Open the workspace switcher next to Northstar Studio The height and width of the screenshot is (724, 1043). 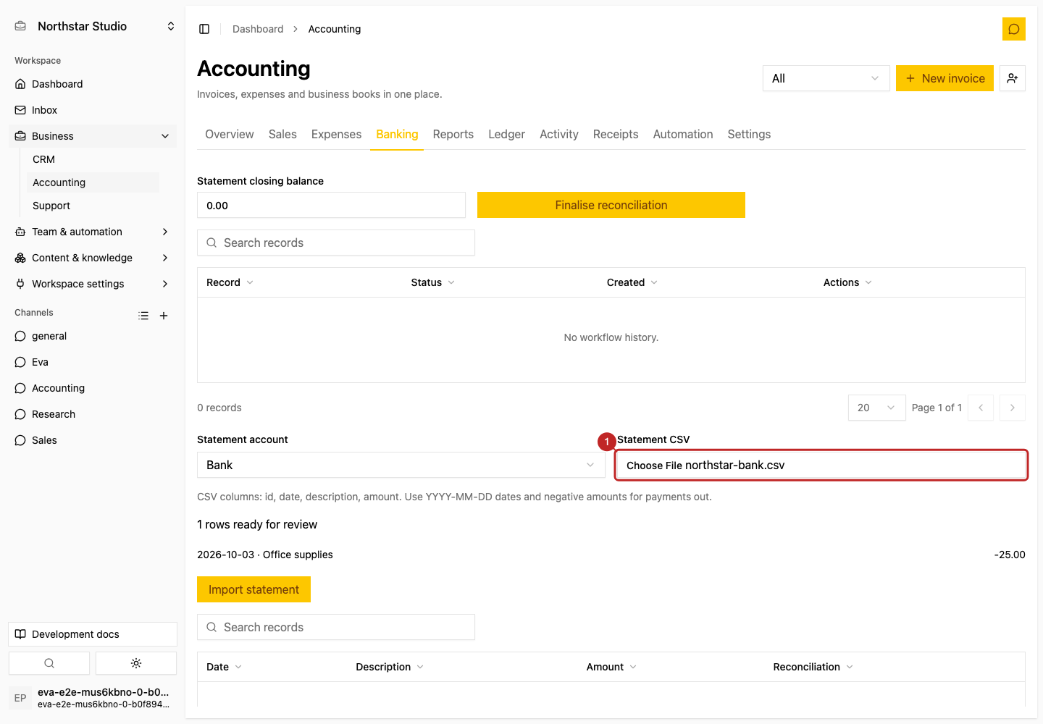pos(171,26)
